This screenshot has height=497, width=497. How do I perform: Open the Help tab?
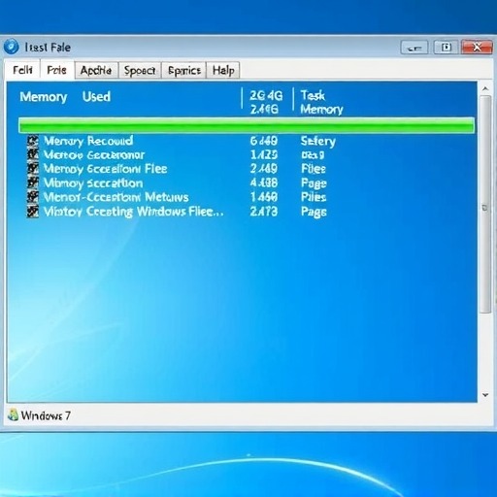point(223,70)
